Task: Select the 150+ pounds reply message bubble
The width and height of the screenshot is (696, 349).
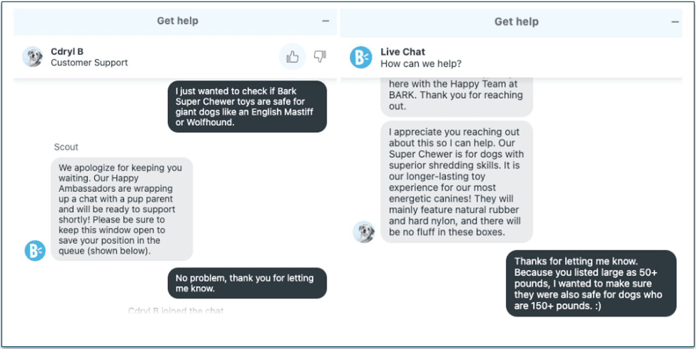Action: click(x=592, y=284)
